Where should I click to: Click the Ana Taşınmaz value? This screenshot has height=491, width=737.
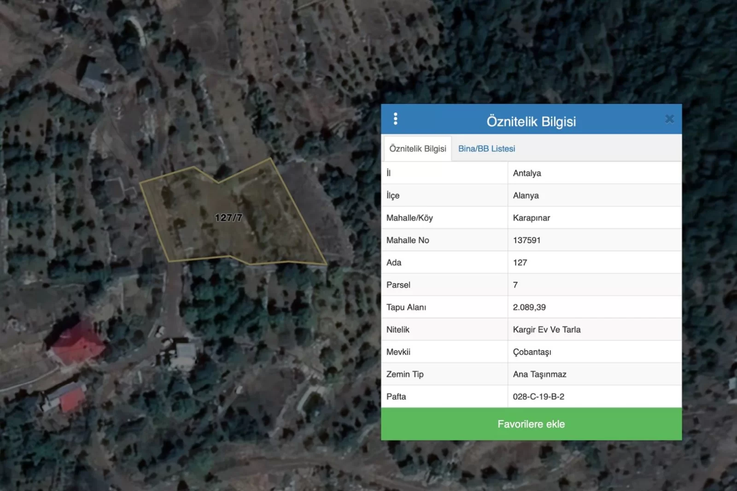(x=539, y=374)
